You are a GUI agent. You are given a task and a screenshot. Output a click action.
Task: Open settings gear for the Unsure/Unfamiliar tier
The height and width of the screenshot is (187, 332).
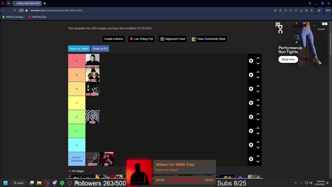[x=251, y=159]
